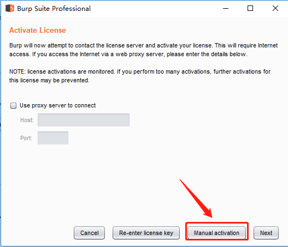Viewport: 288px width, 247px height.
Task: Focus the Port input field
Action: (53, 138)
